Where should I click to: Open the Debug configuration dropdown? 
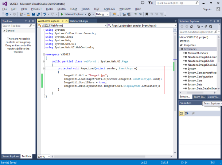tap(108, 14)
